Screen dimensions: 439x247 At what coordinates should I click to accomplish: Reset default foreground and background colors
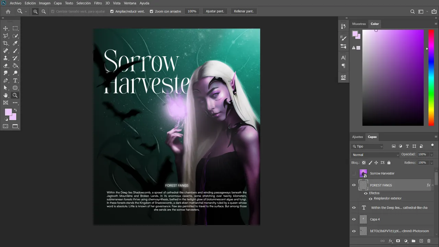(x=6, y=119)
